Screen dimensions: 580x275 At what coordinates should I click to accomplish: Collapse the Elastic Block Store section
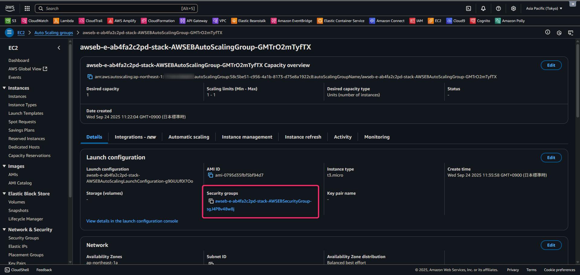4,193
